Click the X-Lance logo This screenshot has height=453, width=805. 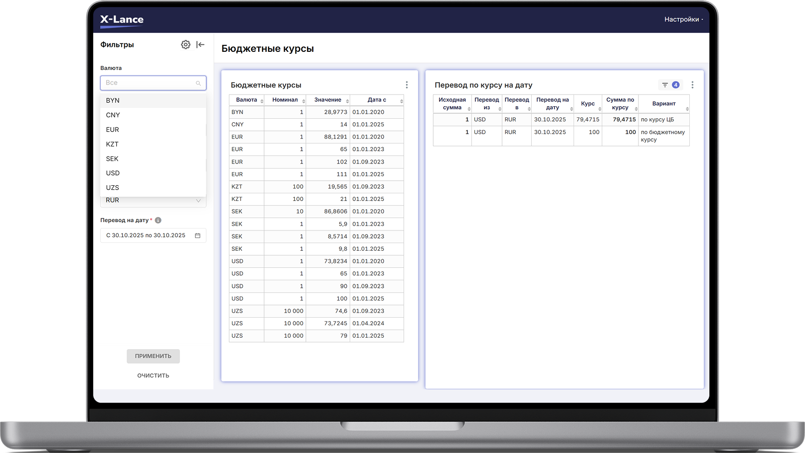[x=122, y=20]
